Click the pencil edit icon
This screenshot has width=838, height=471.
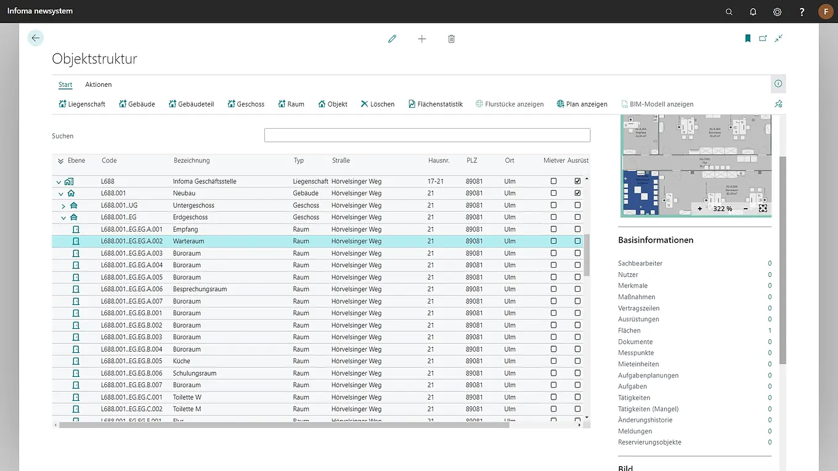[x=392, y=39]
